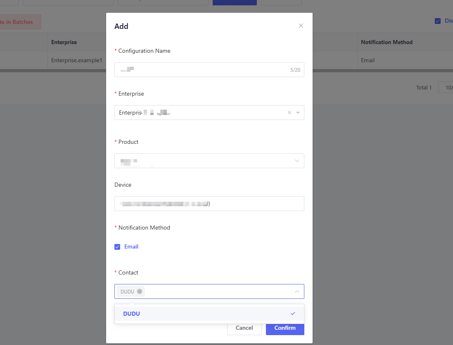Select DUDU in the contact list
This screenshot has height=345, width=453.
click(132, 314)
